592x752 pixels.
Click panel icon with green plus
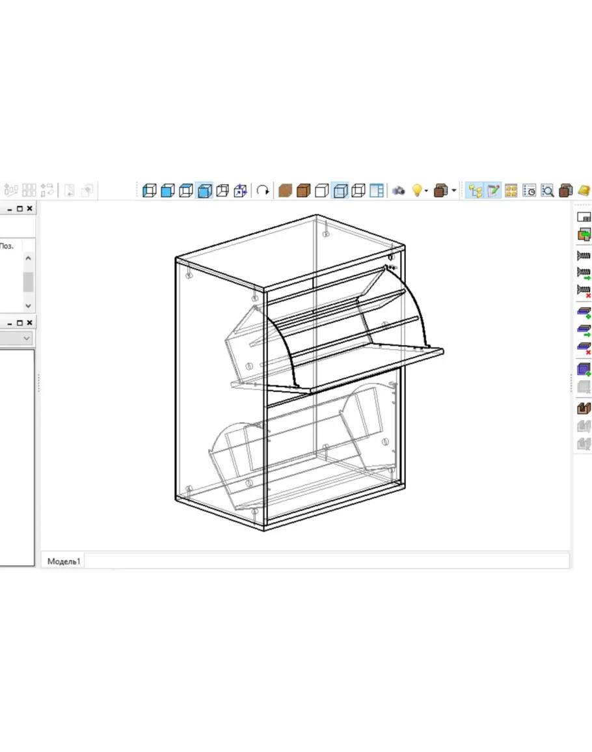point(584,314)
